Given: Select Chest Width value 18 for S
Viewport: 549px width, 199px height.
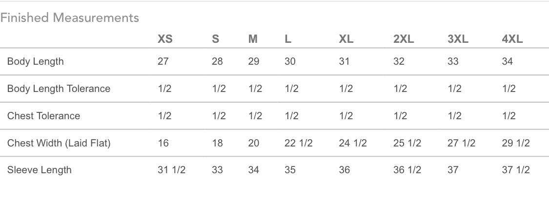Looking at the screenshot, I should 217,143.
